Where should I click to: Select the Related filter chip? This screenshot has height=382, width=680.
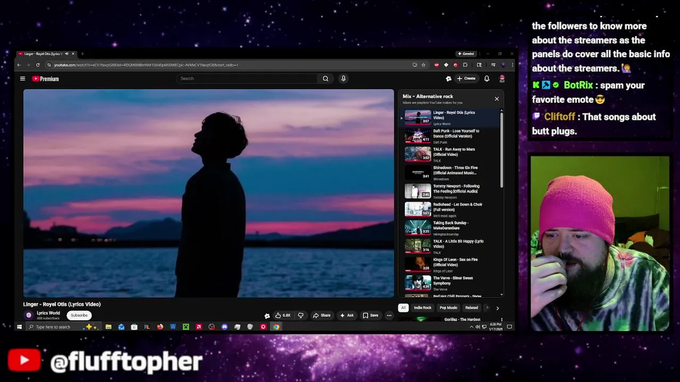(x=472, y=308)
